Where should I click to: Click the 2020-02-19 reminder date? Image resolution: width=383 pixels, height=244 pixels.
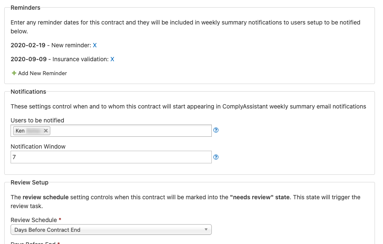coord(28,45)
